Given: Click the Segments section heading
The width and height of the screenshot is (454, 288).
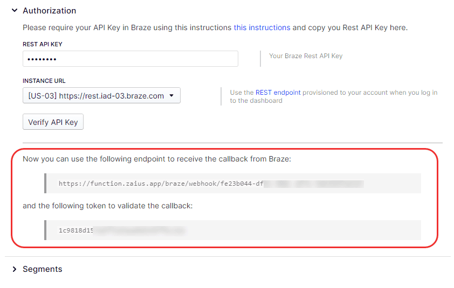Looking at the screenshot, I should pyautogui.click(x=42, y=269).
